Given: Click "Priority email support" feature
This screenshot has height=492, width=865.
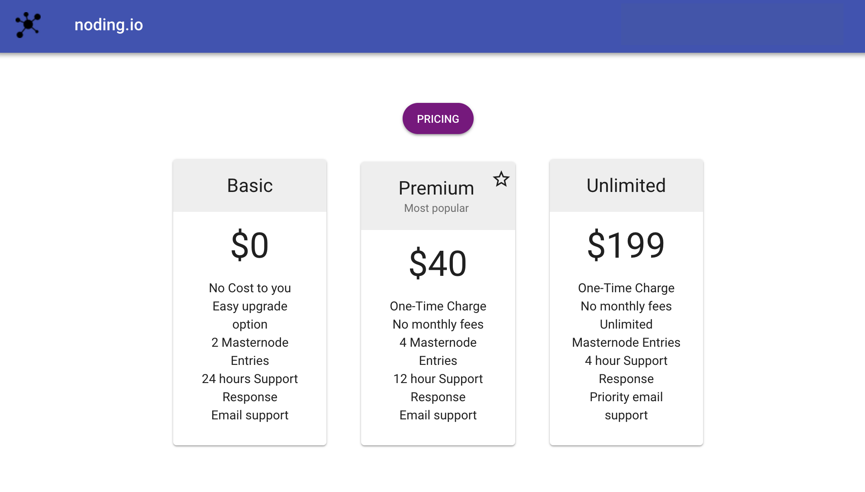Looking at the screenshot, I should (626, 406).
